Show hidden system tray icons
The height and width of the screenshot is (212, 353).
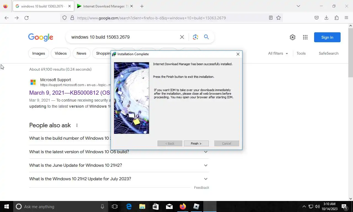click(x=304, y=206)
